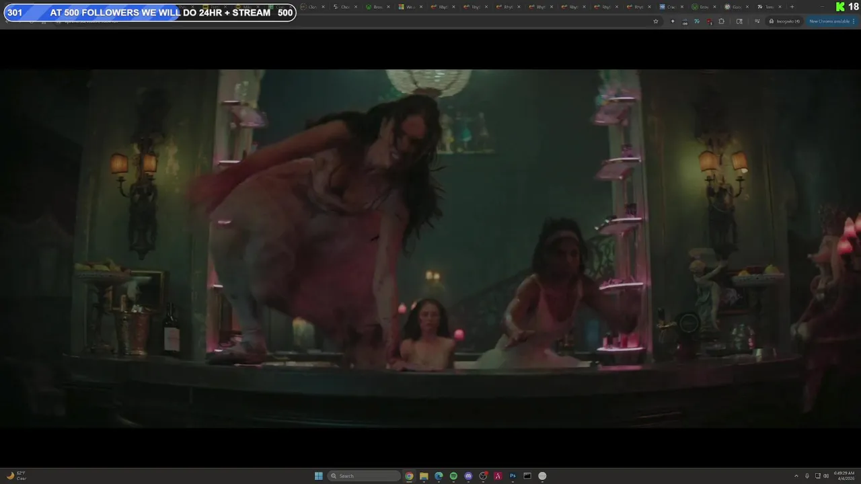Screen dimensions: 861x484
Task: Open the Incognito (4) indicator
Action: 785,22
